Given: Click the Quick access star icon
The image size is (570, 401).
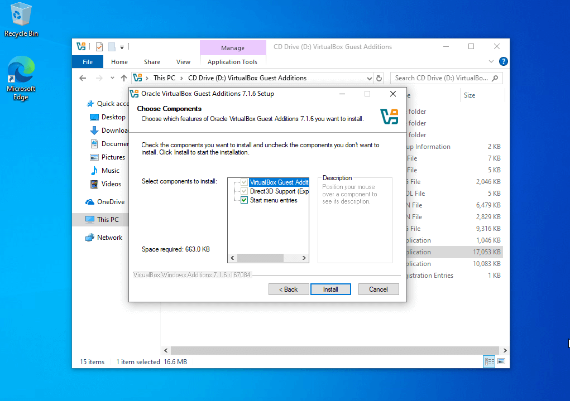Looking at the screenshot, I should [90, 104].
